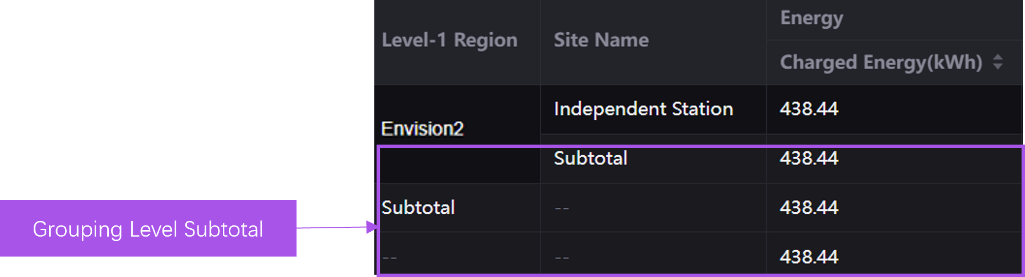The width and height of the screenshot is (1025, 277).
Task: Click the Grouping Level Subtotal label
Action: (x=148, y=229)
